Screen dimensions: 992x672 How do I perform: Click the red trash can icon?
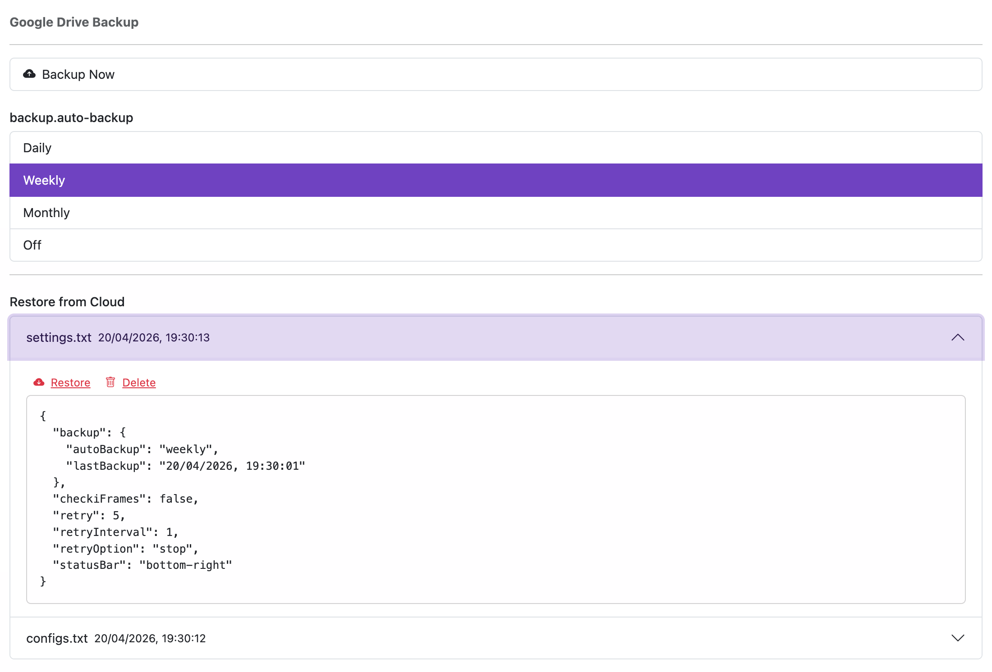tap(110, 382)
